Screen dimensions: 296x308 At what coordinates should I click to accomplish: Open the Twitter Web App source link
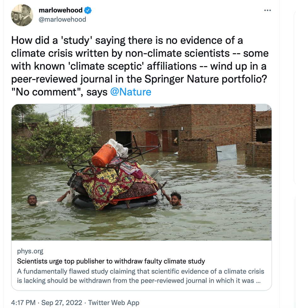(114, 303)
